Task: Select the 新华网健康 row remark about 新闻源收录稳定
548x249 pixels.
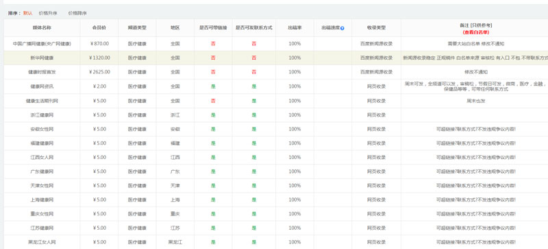Action: pyautogui.click(x=475, y=58)
